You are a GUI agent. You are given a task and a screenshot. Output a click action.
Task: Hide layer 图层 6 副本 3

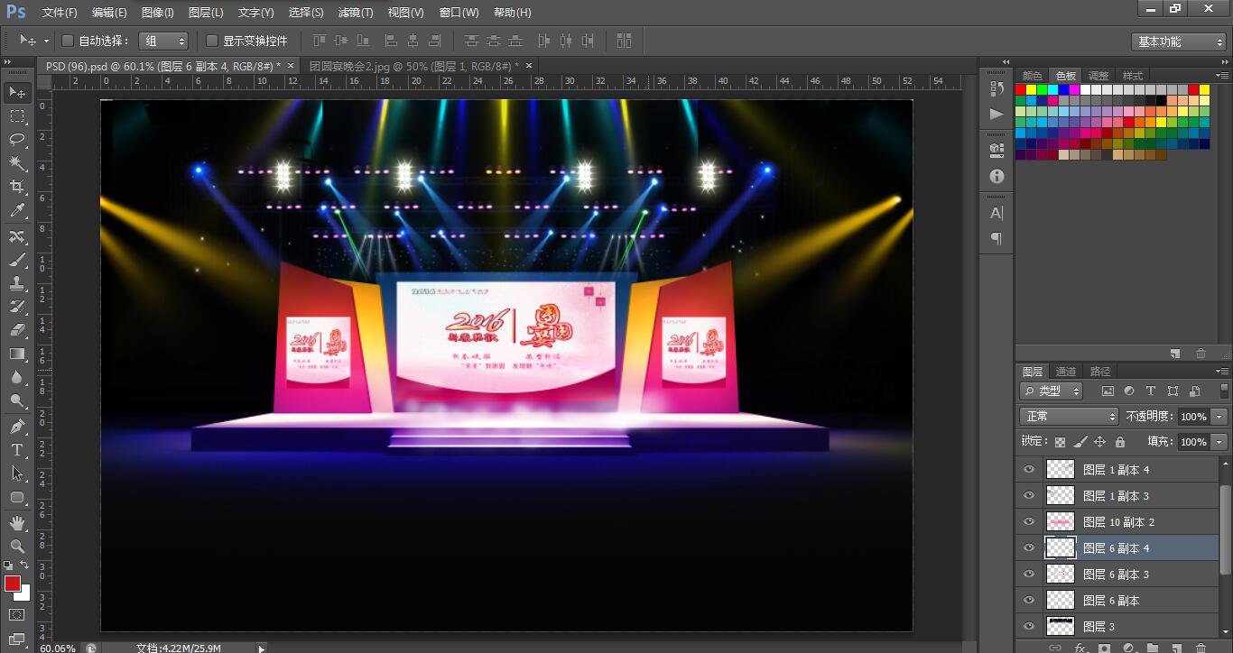click(x=1029, y=574)
